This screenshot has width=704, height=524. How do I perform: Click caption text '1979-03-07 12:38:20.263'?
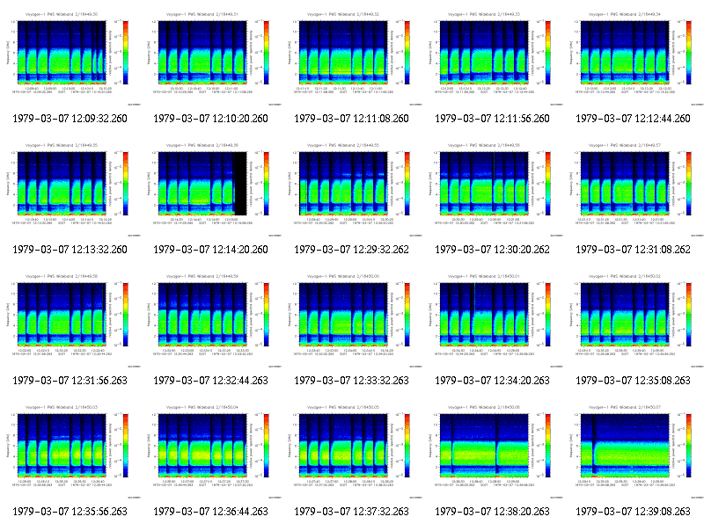point(493,512)
